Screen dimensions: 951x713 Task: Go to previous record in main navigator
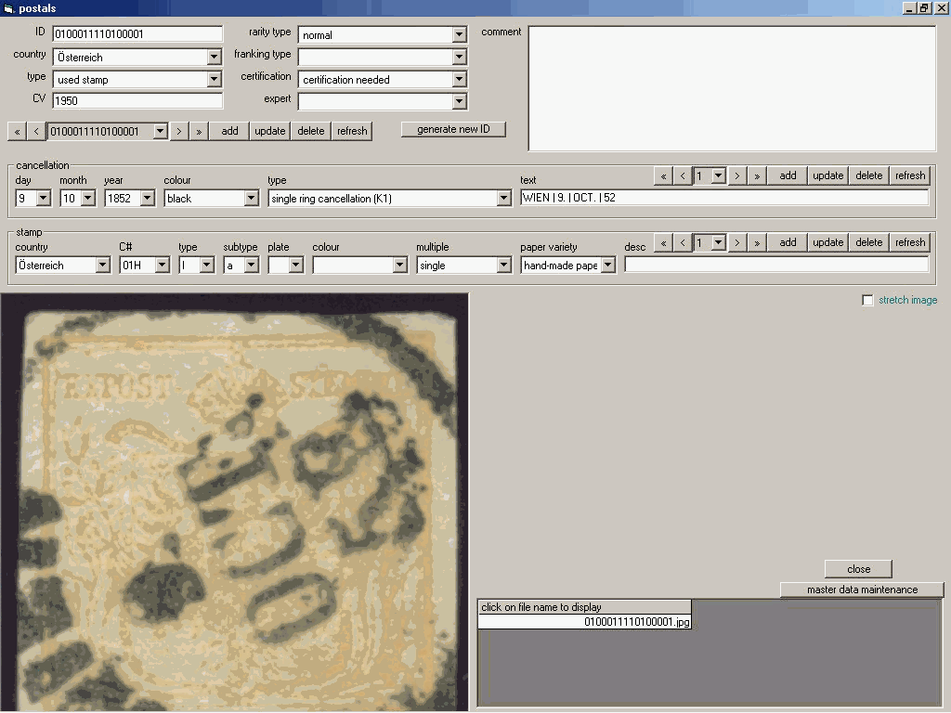click(x=36, y=131)
